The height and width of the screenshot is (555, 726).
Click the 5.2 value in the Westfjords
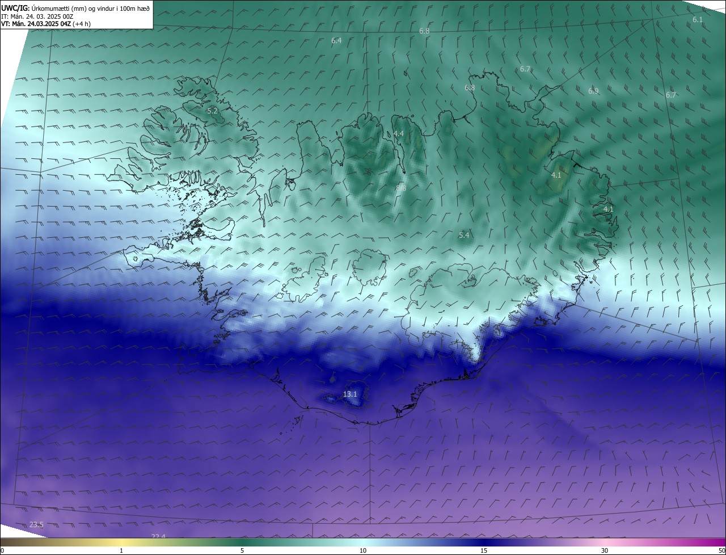(x=212, y=111)
